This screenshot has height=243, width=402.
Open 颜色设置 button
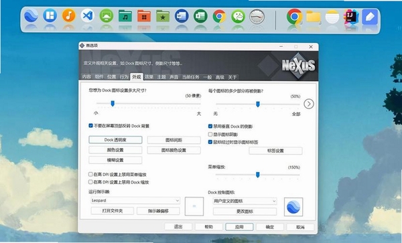[x=115, y=150]
